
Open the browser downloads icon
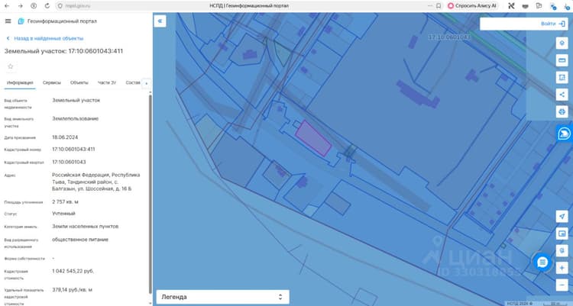tap(566, 6)
